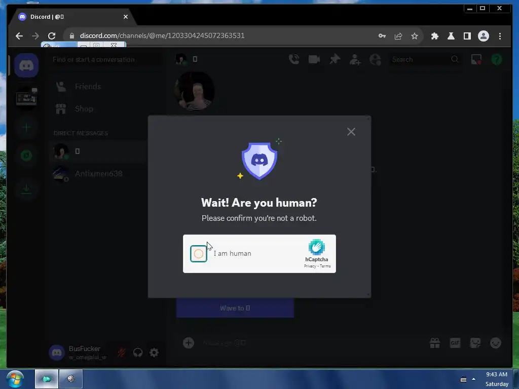Open hCaptcha Terms link
The height and width of the screenshot is (389, 519).
pyautogui.click(x=325, y=266)
